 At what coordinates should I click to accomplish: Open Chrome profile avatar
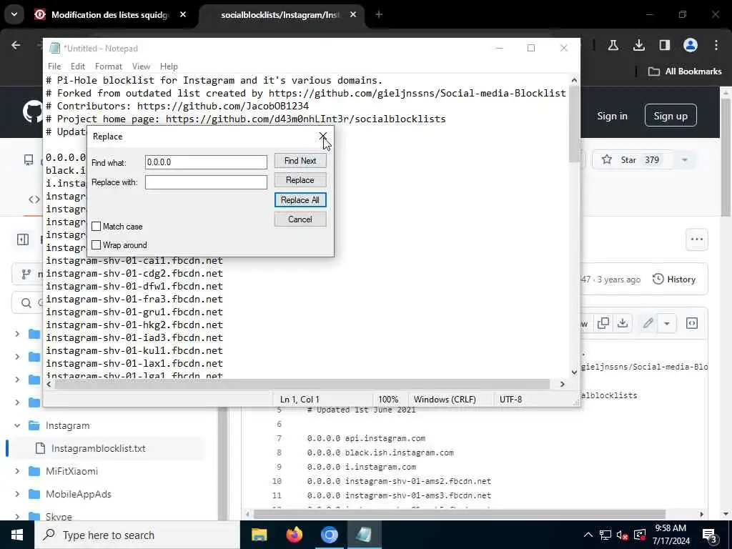[691, 45]
